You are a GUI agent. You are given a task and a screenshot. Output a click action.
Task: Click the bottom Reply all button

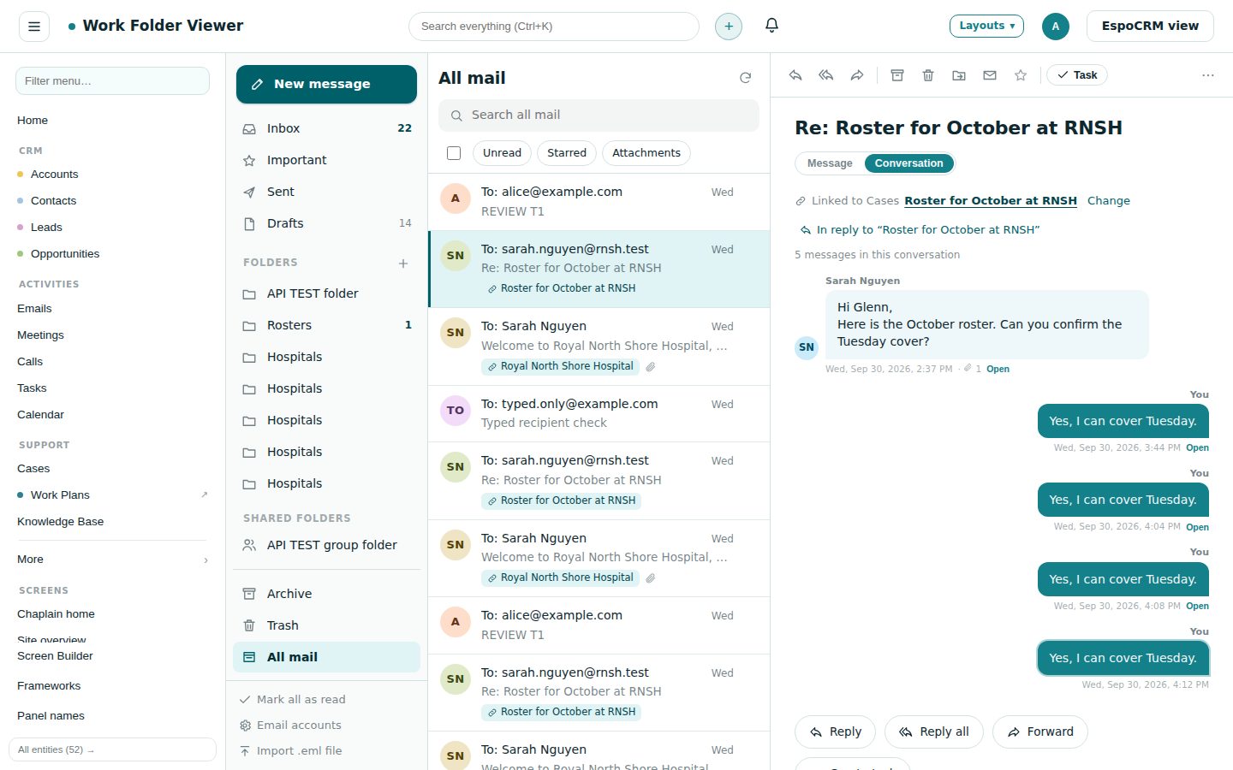pos(934,731)
